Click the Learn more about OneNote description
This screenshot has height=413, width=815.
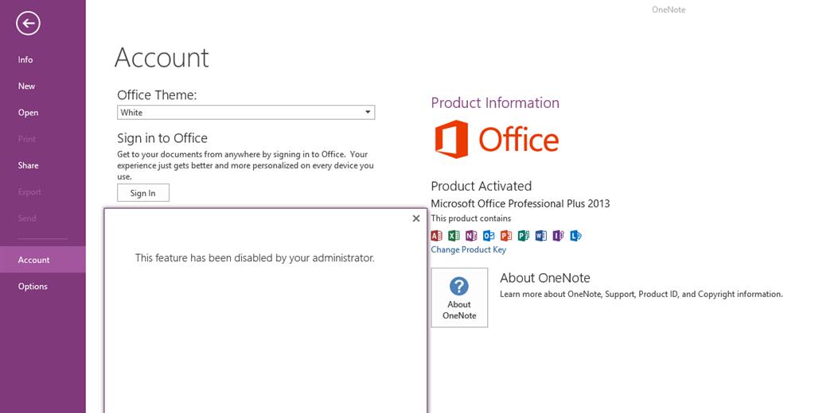click(641, 294)
